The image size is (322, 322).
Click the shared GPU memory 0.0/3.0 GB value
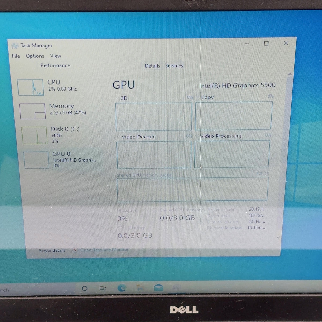177,218
